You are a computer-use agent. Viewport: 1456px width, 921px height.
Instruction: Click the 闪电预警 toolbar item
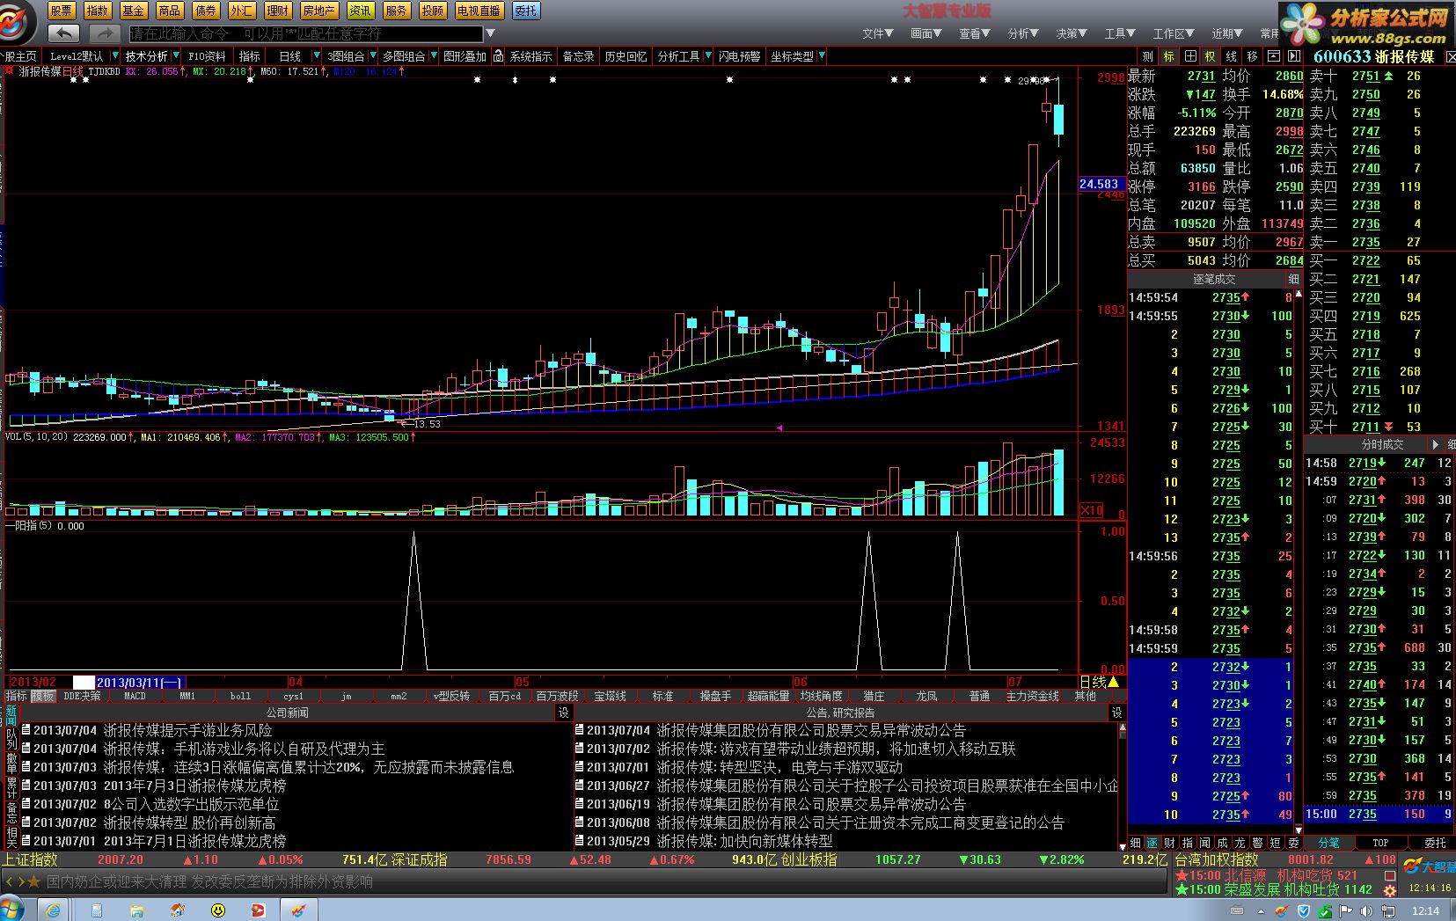(740, 55)
